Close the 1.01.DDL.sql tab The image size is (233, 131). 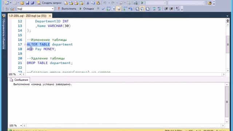(x=50, y=16)
